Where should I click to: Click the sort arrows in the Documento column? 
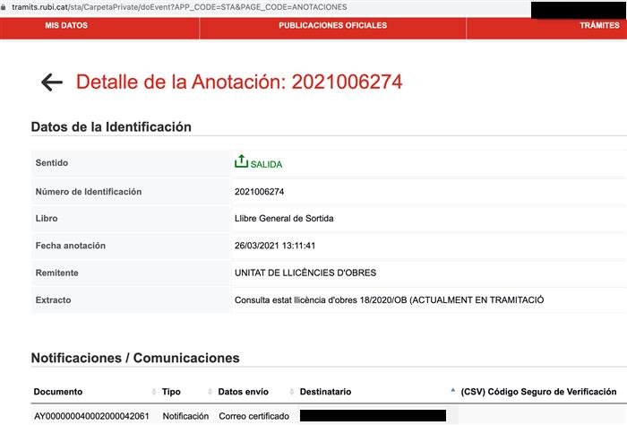[153, 393]
